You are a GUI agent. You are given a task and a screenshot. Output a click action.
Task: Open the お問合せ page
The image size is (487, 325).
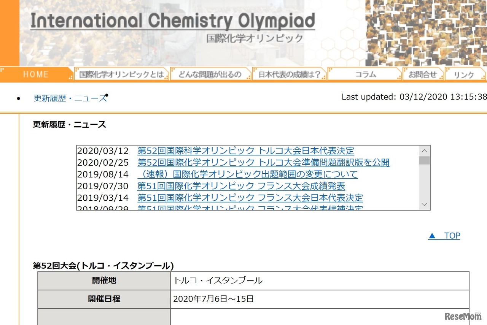[x=423, y=74]
